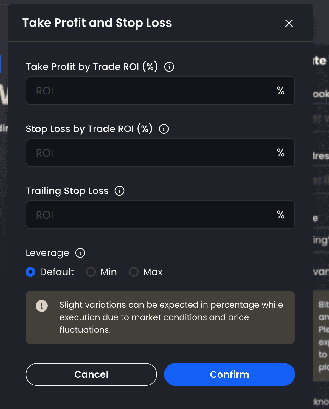Click the dialog title Take Profit and Stop Loss

[97, 23]
